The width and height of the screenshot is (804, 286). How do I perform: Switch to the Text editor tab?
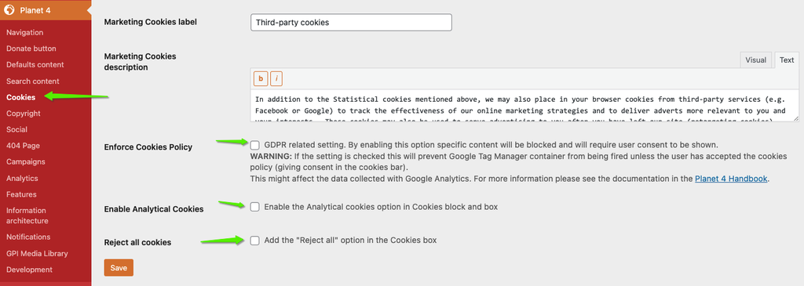(x=787, y=60)
